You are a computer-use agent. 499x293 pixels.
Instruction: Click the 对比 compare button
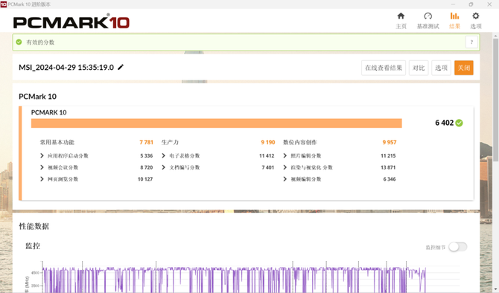point(419,68)
